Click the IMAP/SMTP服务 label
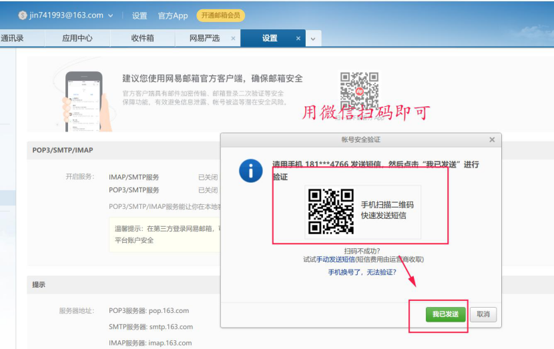The height and width of the screenshot is (349, 554). tap(134, 178)
